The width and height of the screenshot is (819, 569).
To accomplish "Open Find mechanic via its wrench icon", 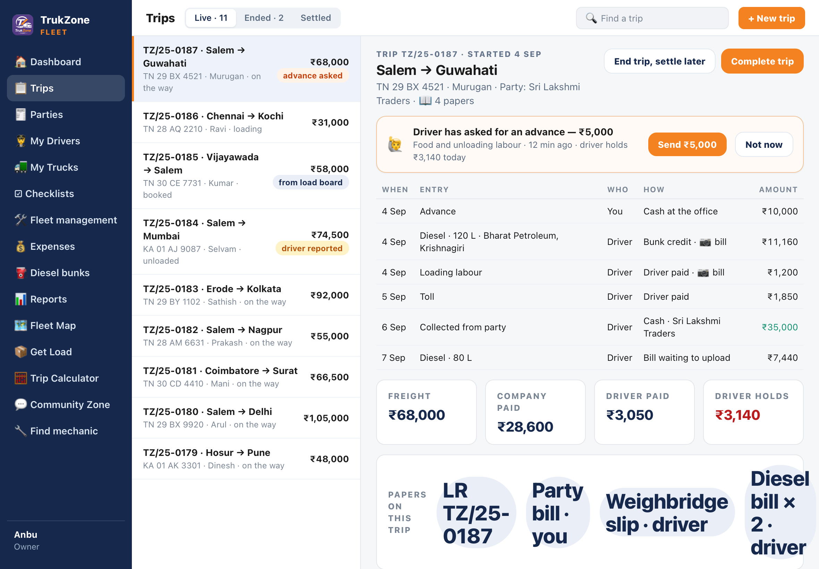I will click(x=21, y=431).
